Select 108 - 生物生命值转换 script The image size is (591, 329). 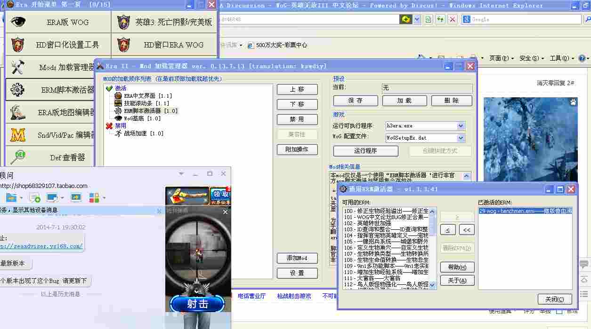386,260
